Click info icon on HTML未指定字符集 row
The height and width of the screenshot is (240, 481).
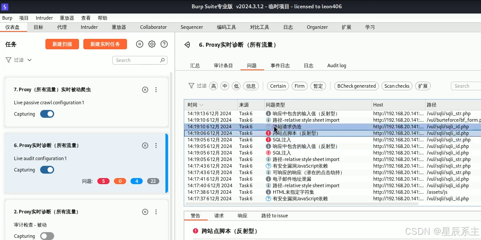(268, 192)
